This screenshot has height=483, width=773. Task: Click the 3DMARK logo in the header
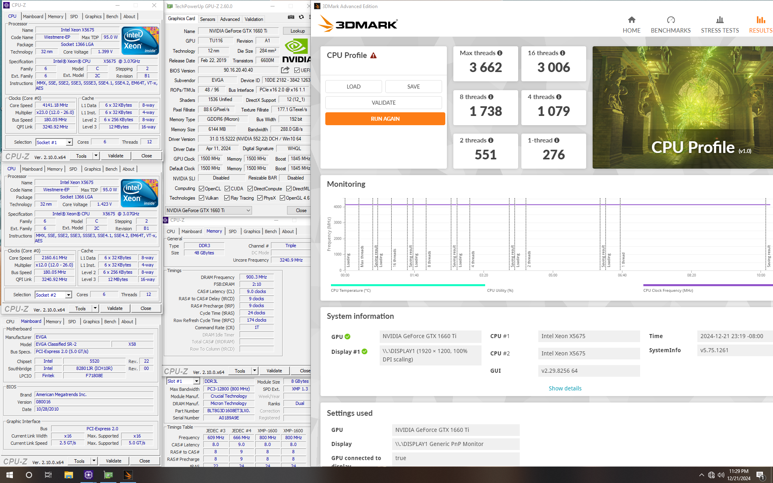358,24
